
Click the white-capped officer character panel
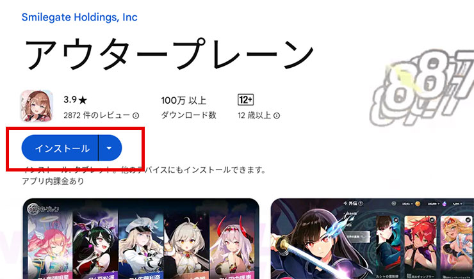click(141, 244)
